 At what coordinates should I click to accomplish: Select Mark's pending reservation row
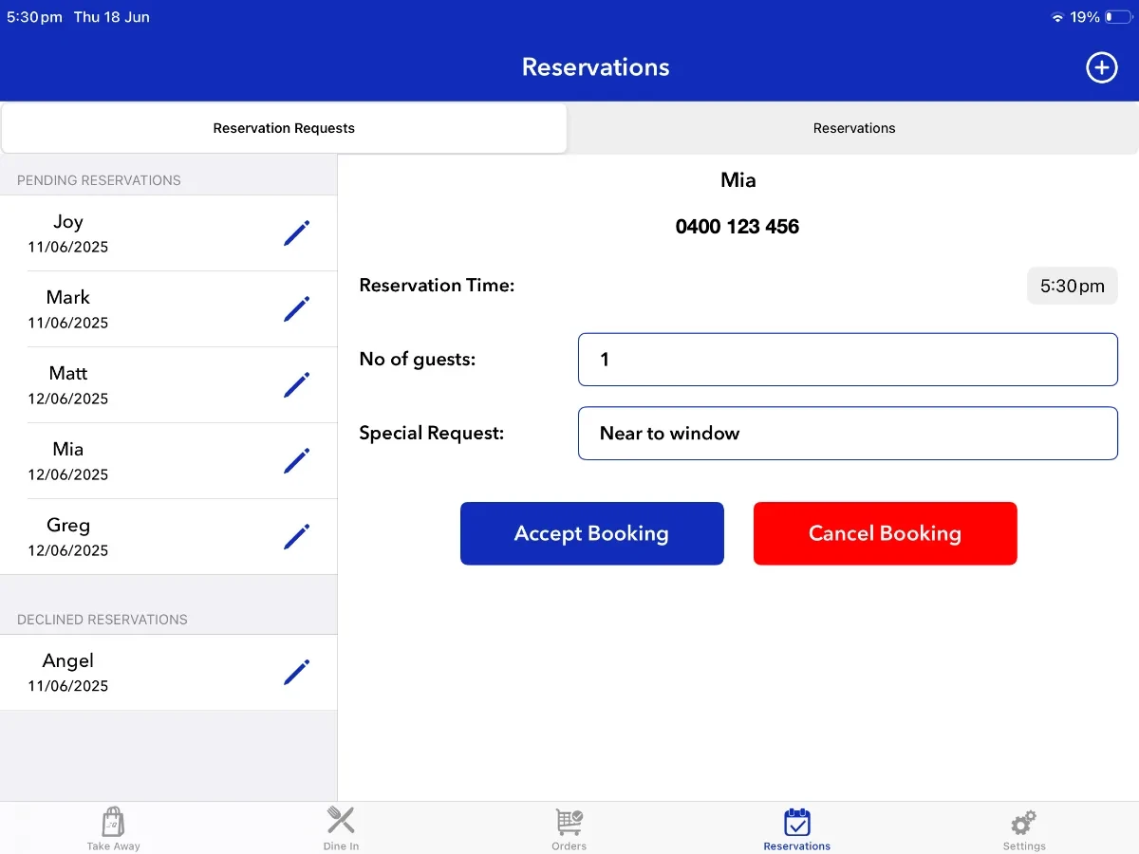(169, 309)
